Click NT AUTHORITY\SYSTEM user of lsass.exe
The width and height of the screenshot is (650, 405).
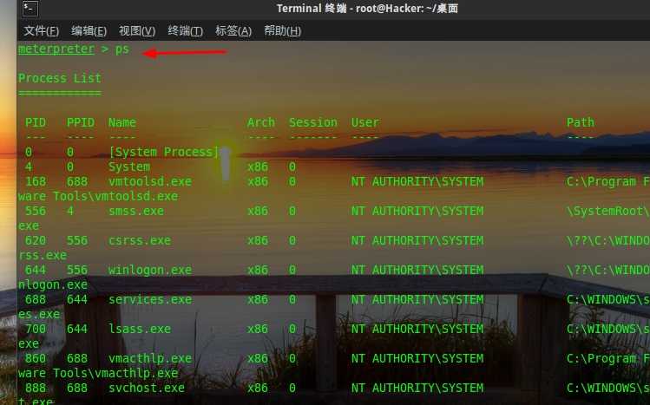(x=417, y=329)
